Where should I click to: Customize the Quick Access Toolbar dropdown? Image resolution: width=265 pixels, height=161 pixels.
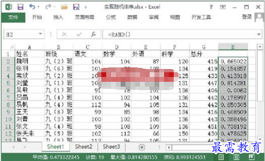pos(86,7)
